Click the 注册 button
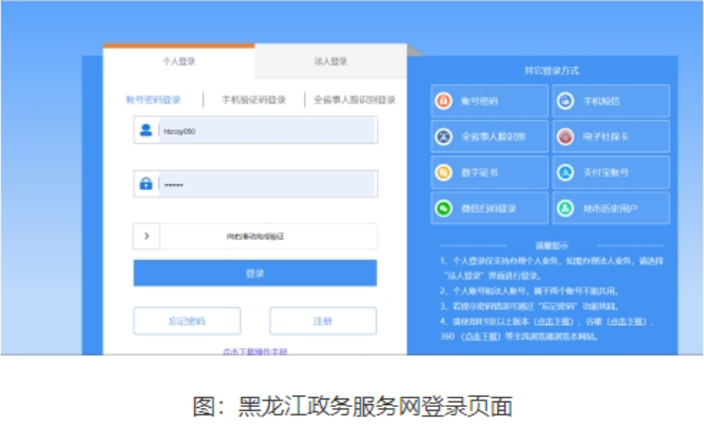The height and width of the screenshot is (431, 704). pos(322,321)
